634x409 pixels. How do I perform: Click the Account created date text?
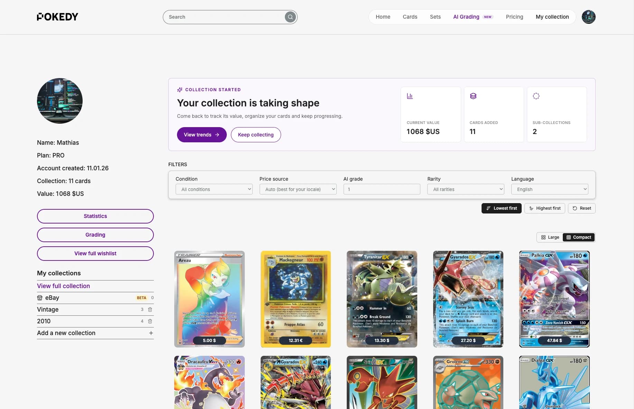pos(73,168)
